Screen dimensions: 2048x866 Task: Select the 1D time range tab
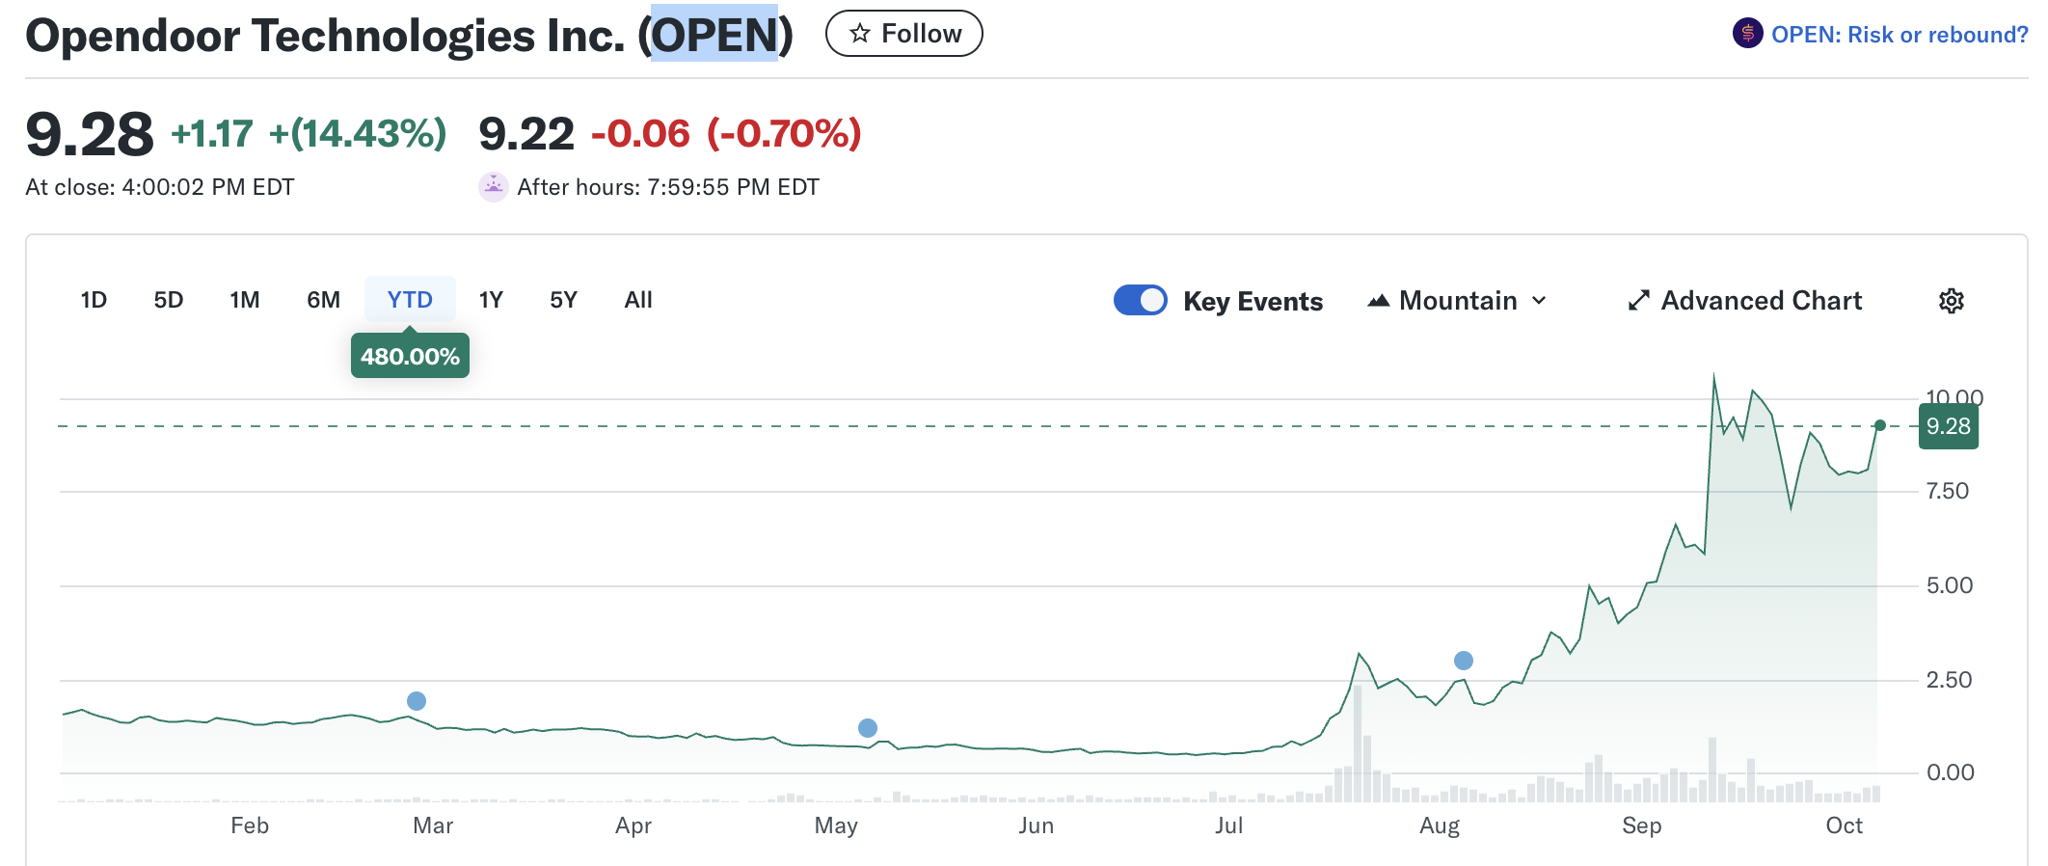pyautogui.click(x=94, y=300)
